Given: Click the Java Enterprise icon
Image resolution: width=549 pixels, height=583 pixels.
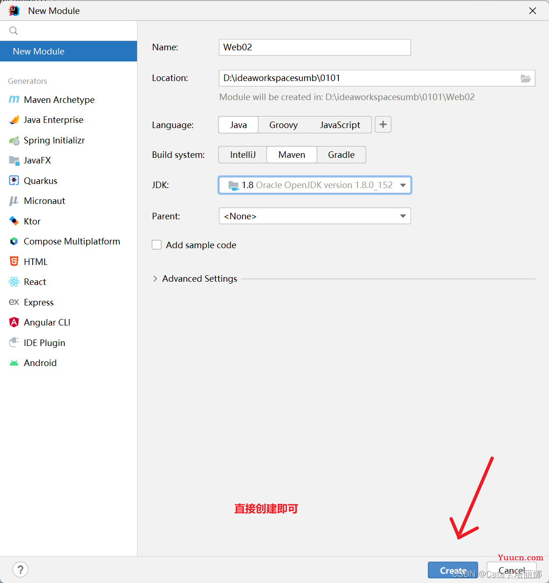Looking at the screenshot, I should pyautogui.click(x=14, y=120).
